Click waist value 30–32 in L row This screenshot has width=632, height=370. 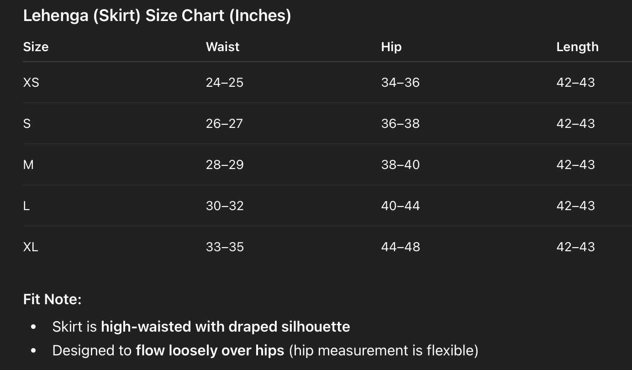pos(225,206)
